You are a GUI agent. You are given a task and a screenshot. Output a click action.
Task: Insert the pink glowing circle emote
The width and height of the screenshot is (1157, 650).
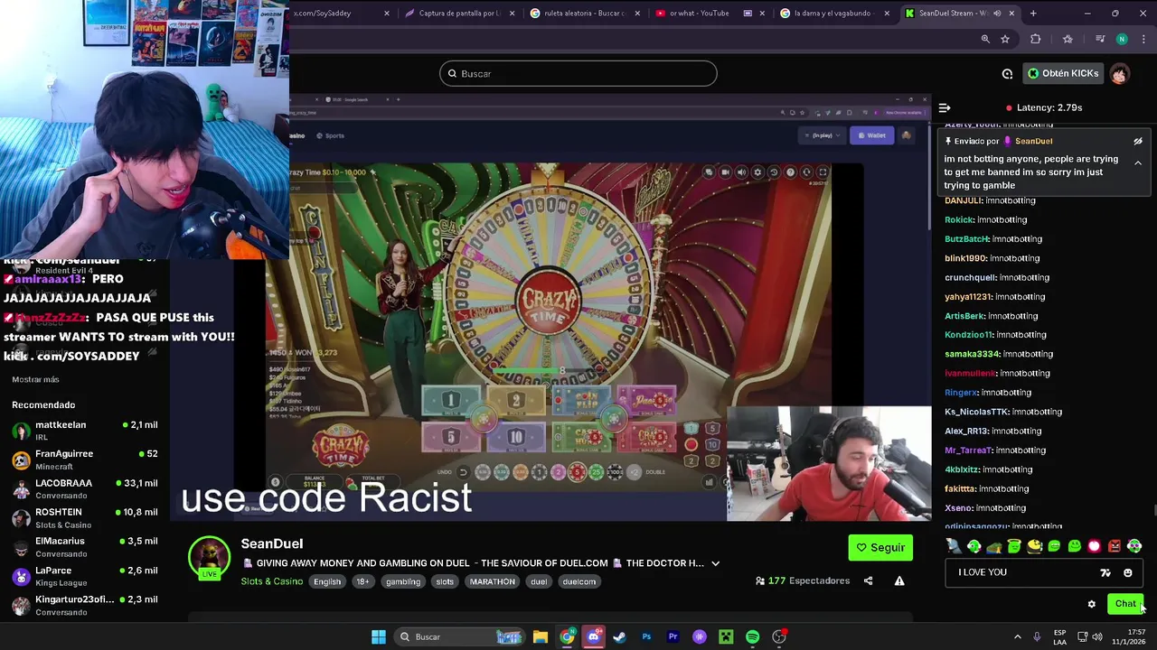tap(1095, 546)
